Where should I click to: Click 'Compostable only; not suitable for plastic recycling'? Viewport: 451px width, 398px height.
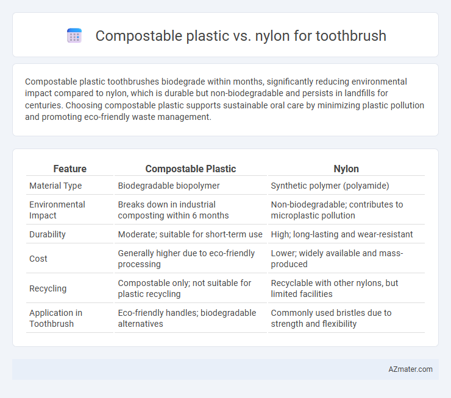(x=185, y=288)
